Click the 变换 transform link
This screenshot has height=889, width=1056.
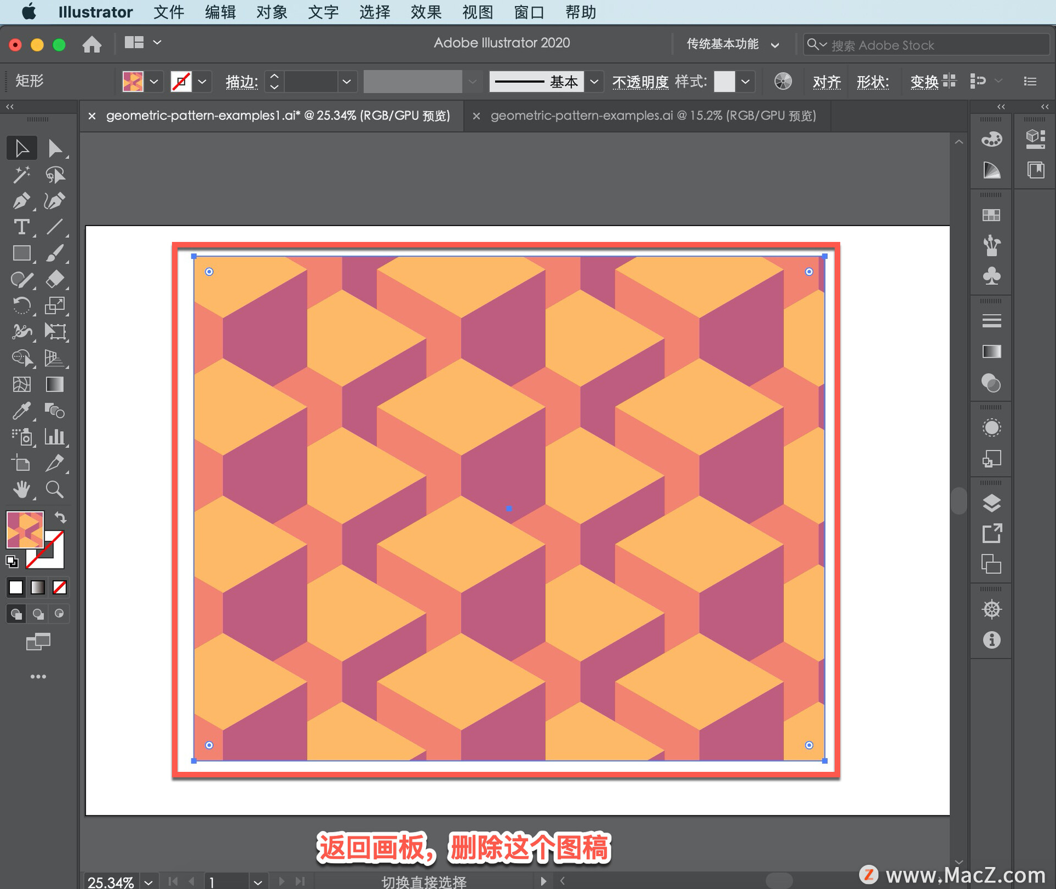[x=924, y=82]
